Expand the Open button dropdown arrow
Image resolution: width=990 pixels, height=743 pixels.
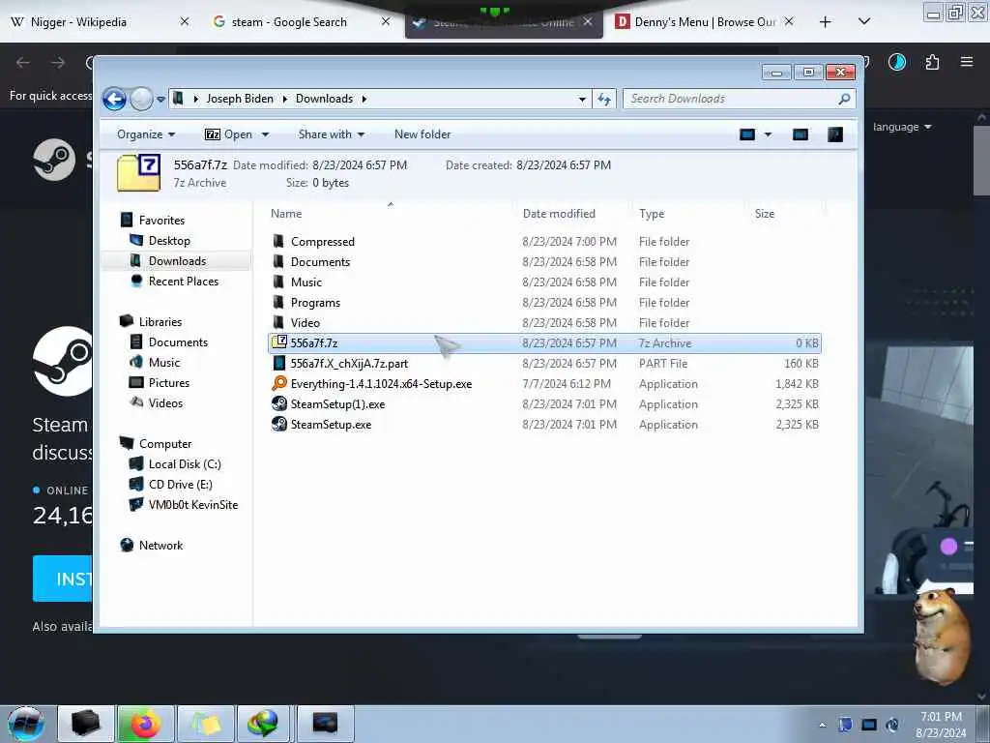[265, 134]
